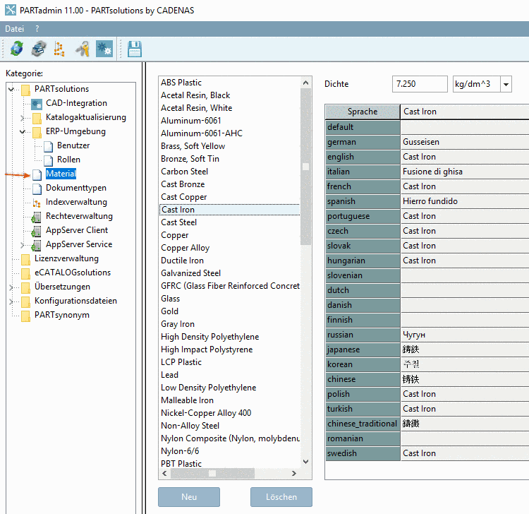This screenshot has width=529, height=514.
Task: Click the printer toolbar icon
Action: (x=37, y=49)
